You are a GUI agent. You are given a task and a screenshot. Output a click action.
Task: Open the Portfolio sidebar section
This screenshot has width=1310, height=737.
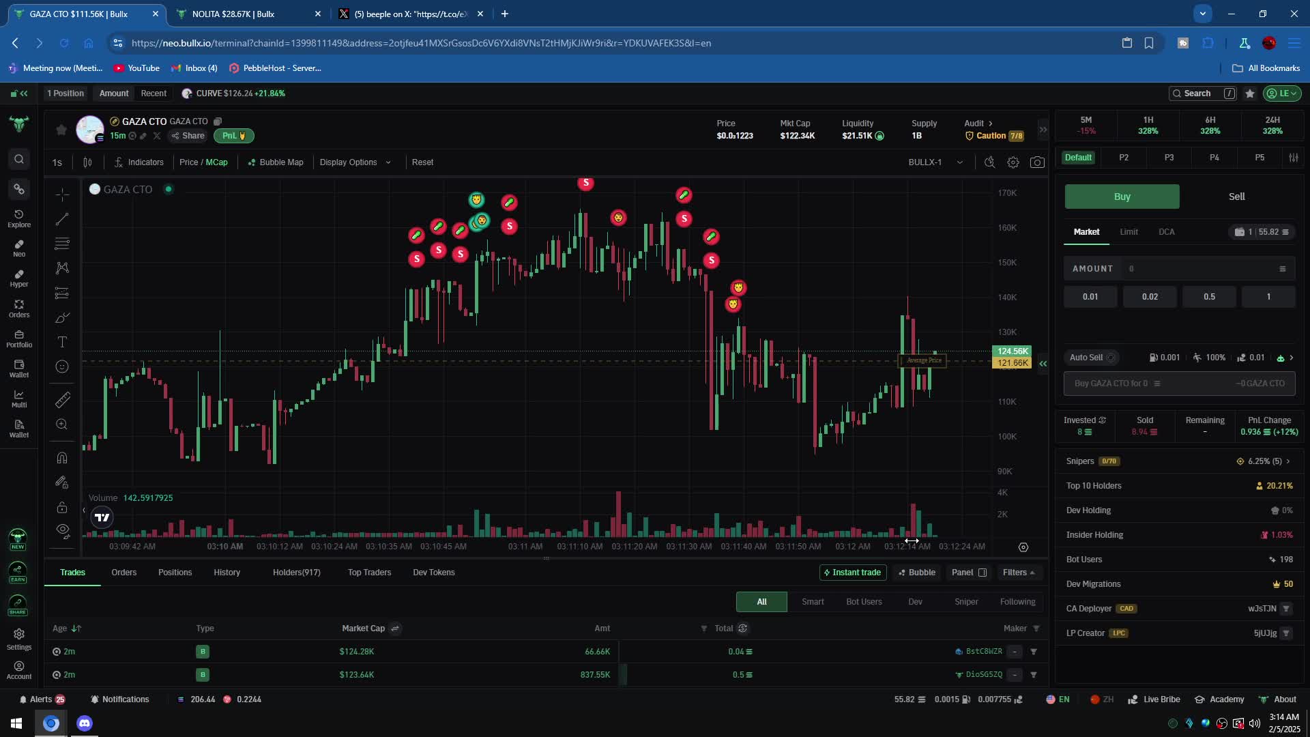19,338
